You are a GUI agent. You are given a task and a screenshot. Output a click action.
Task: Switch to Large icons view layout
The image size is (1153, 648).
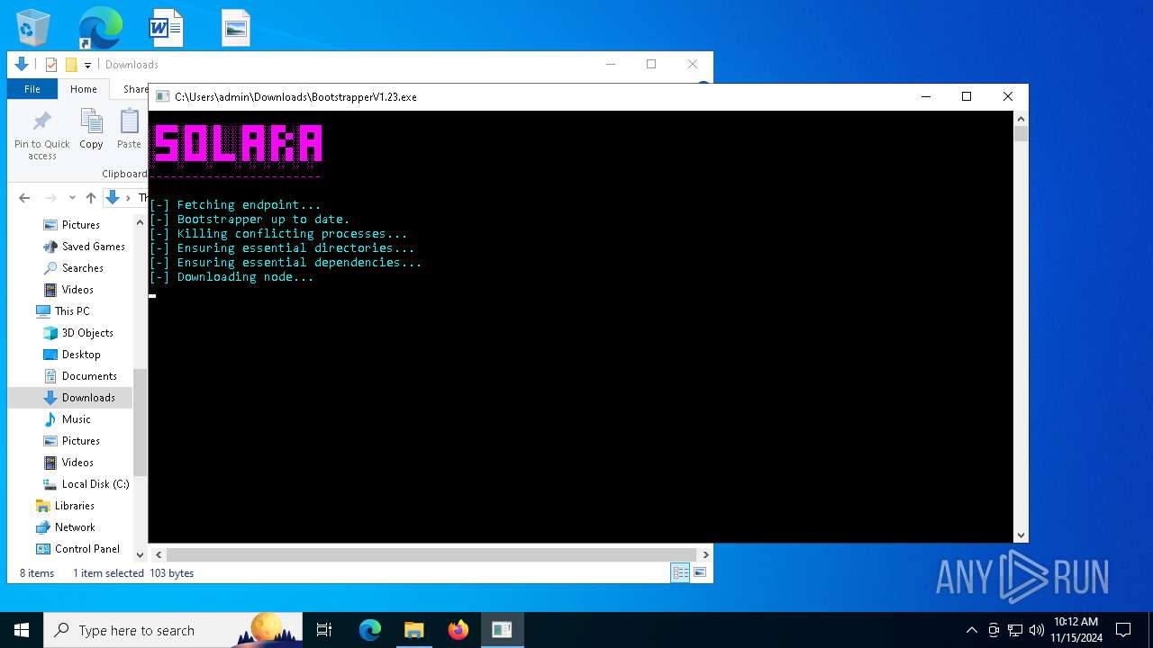click(x=699, y=572)
